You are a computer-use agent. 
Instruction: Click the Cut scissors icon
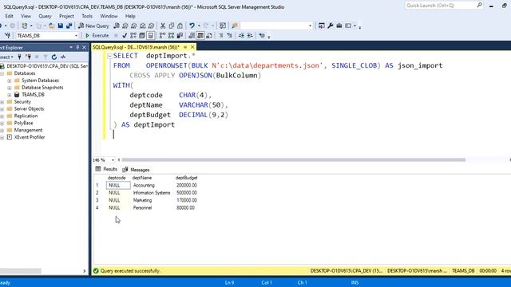(163, 26)
